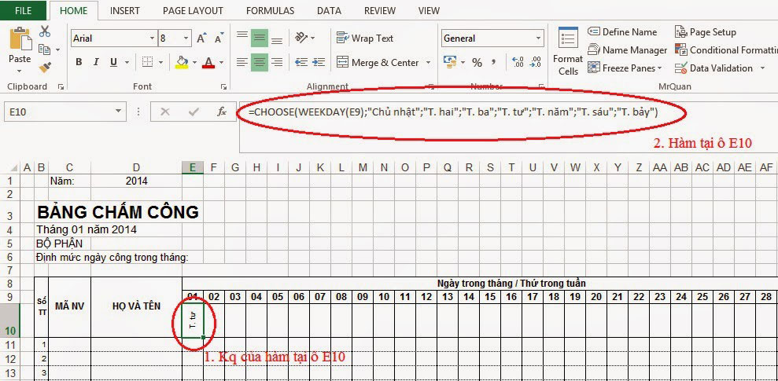The height and width of the screenshot is (381, 778).
Task: Click the Paste clipboard icon
Action: [x=20, y=38]
